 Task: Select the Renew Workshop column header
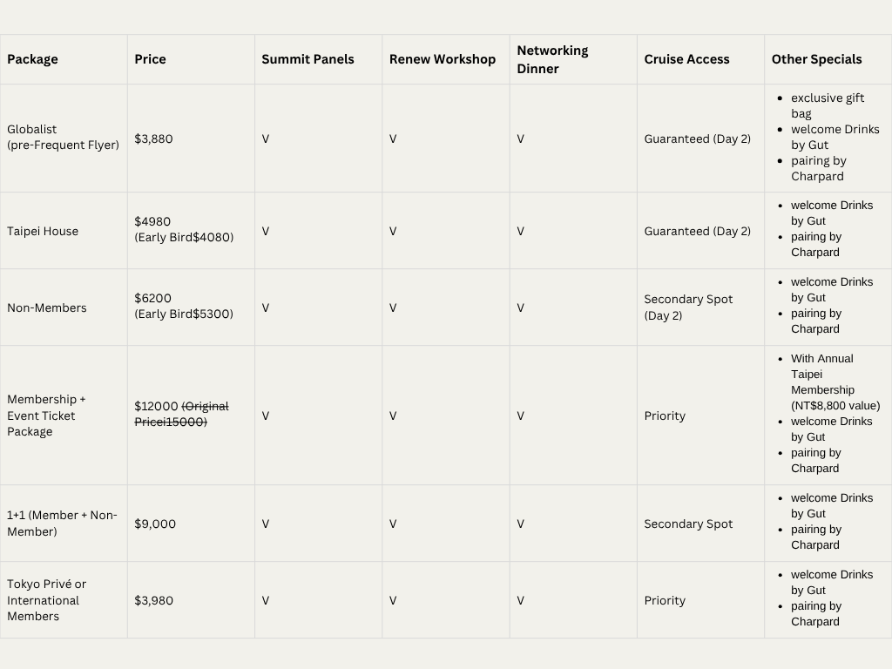coord(442,59)
